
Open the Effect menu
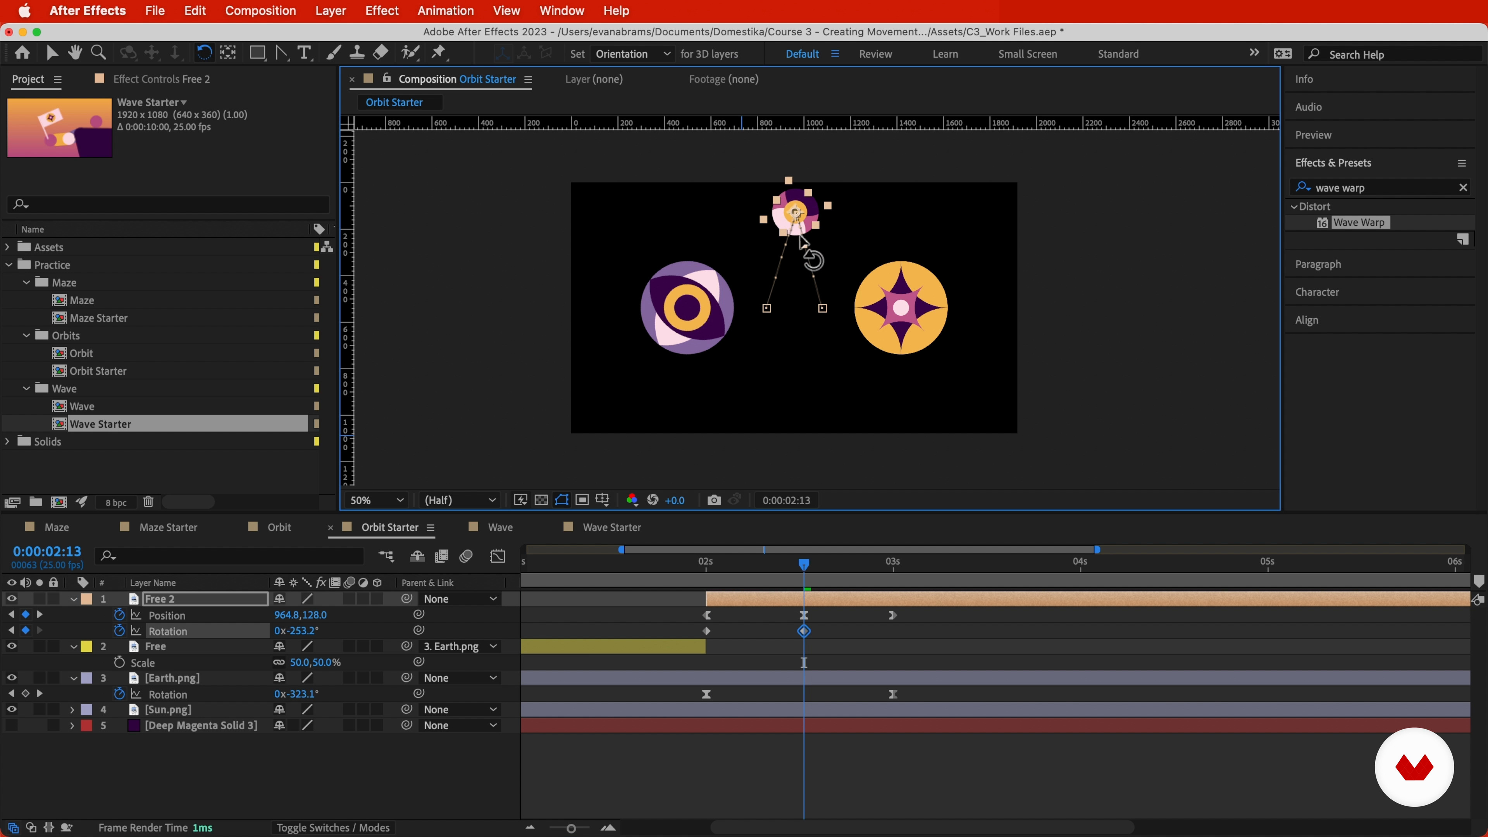pyautogui.click(x=382, y=11)
